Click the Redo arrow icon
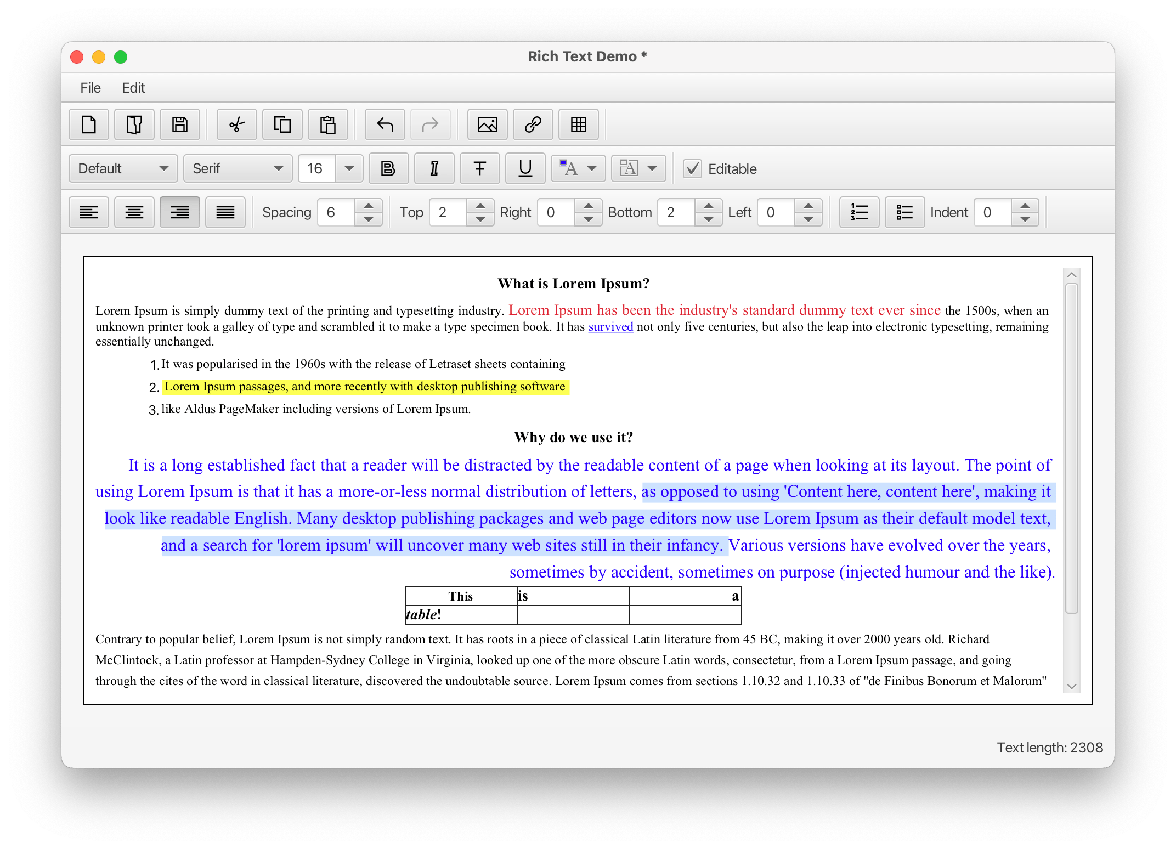Image resolution: width=1176 pixels, height=849 pixels. point(431,124)
